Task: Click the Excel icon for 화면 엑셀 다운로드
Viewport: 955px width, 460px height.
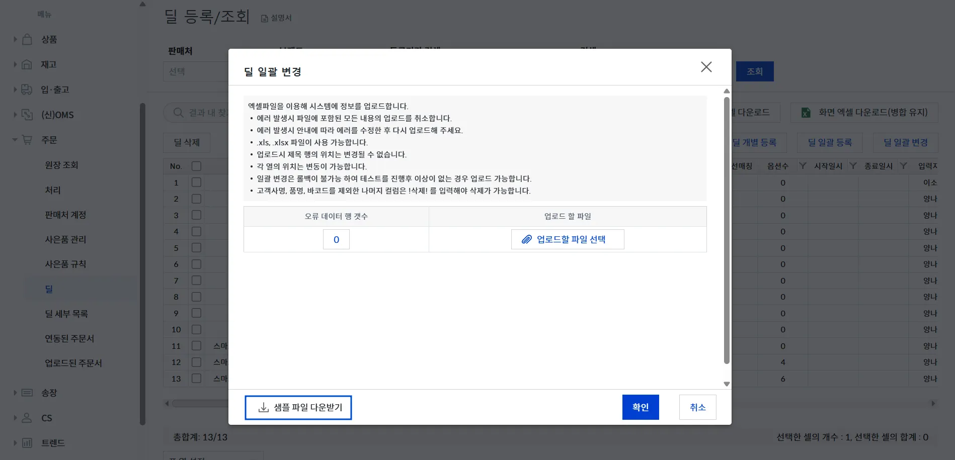Action: click(806, 113)
